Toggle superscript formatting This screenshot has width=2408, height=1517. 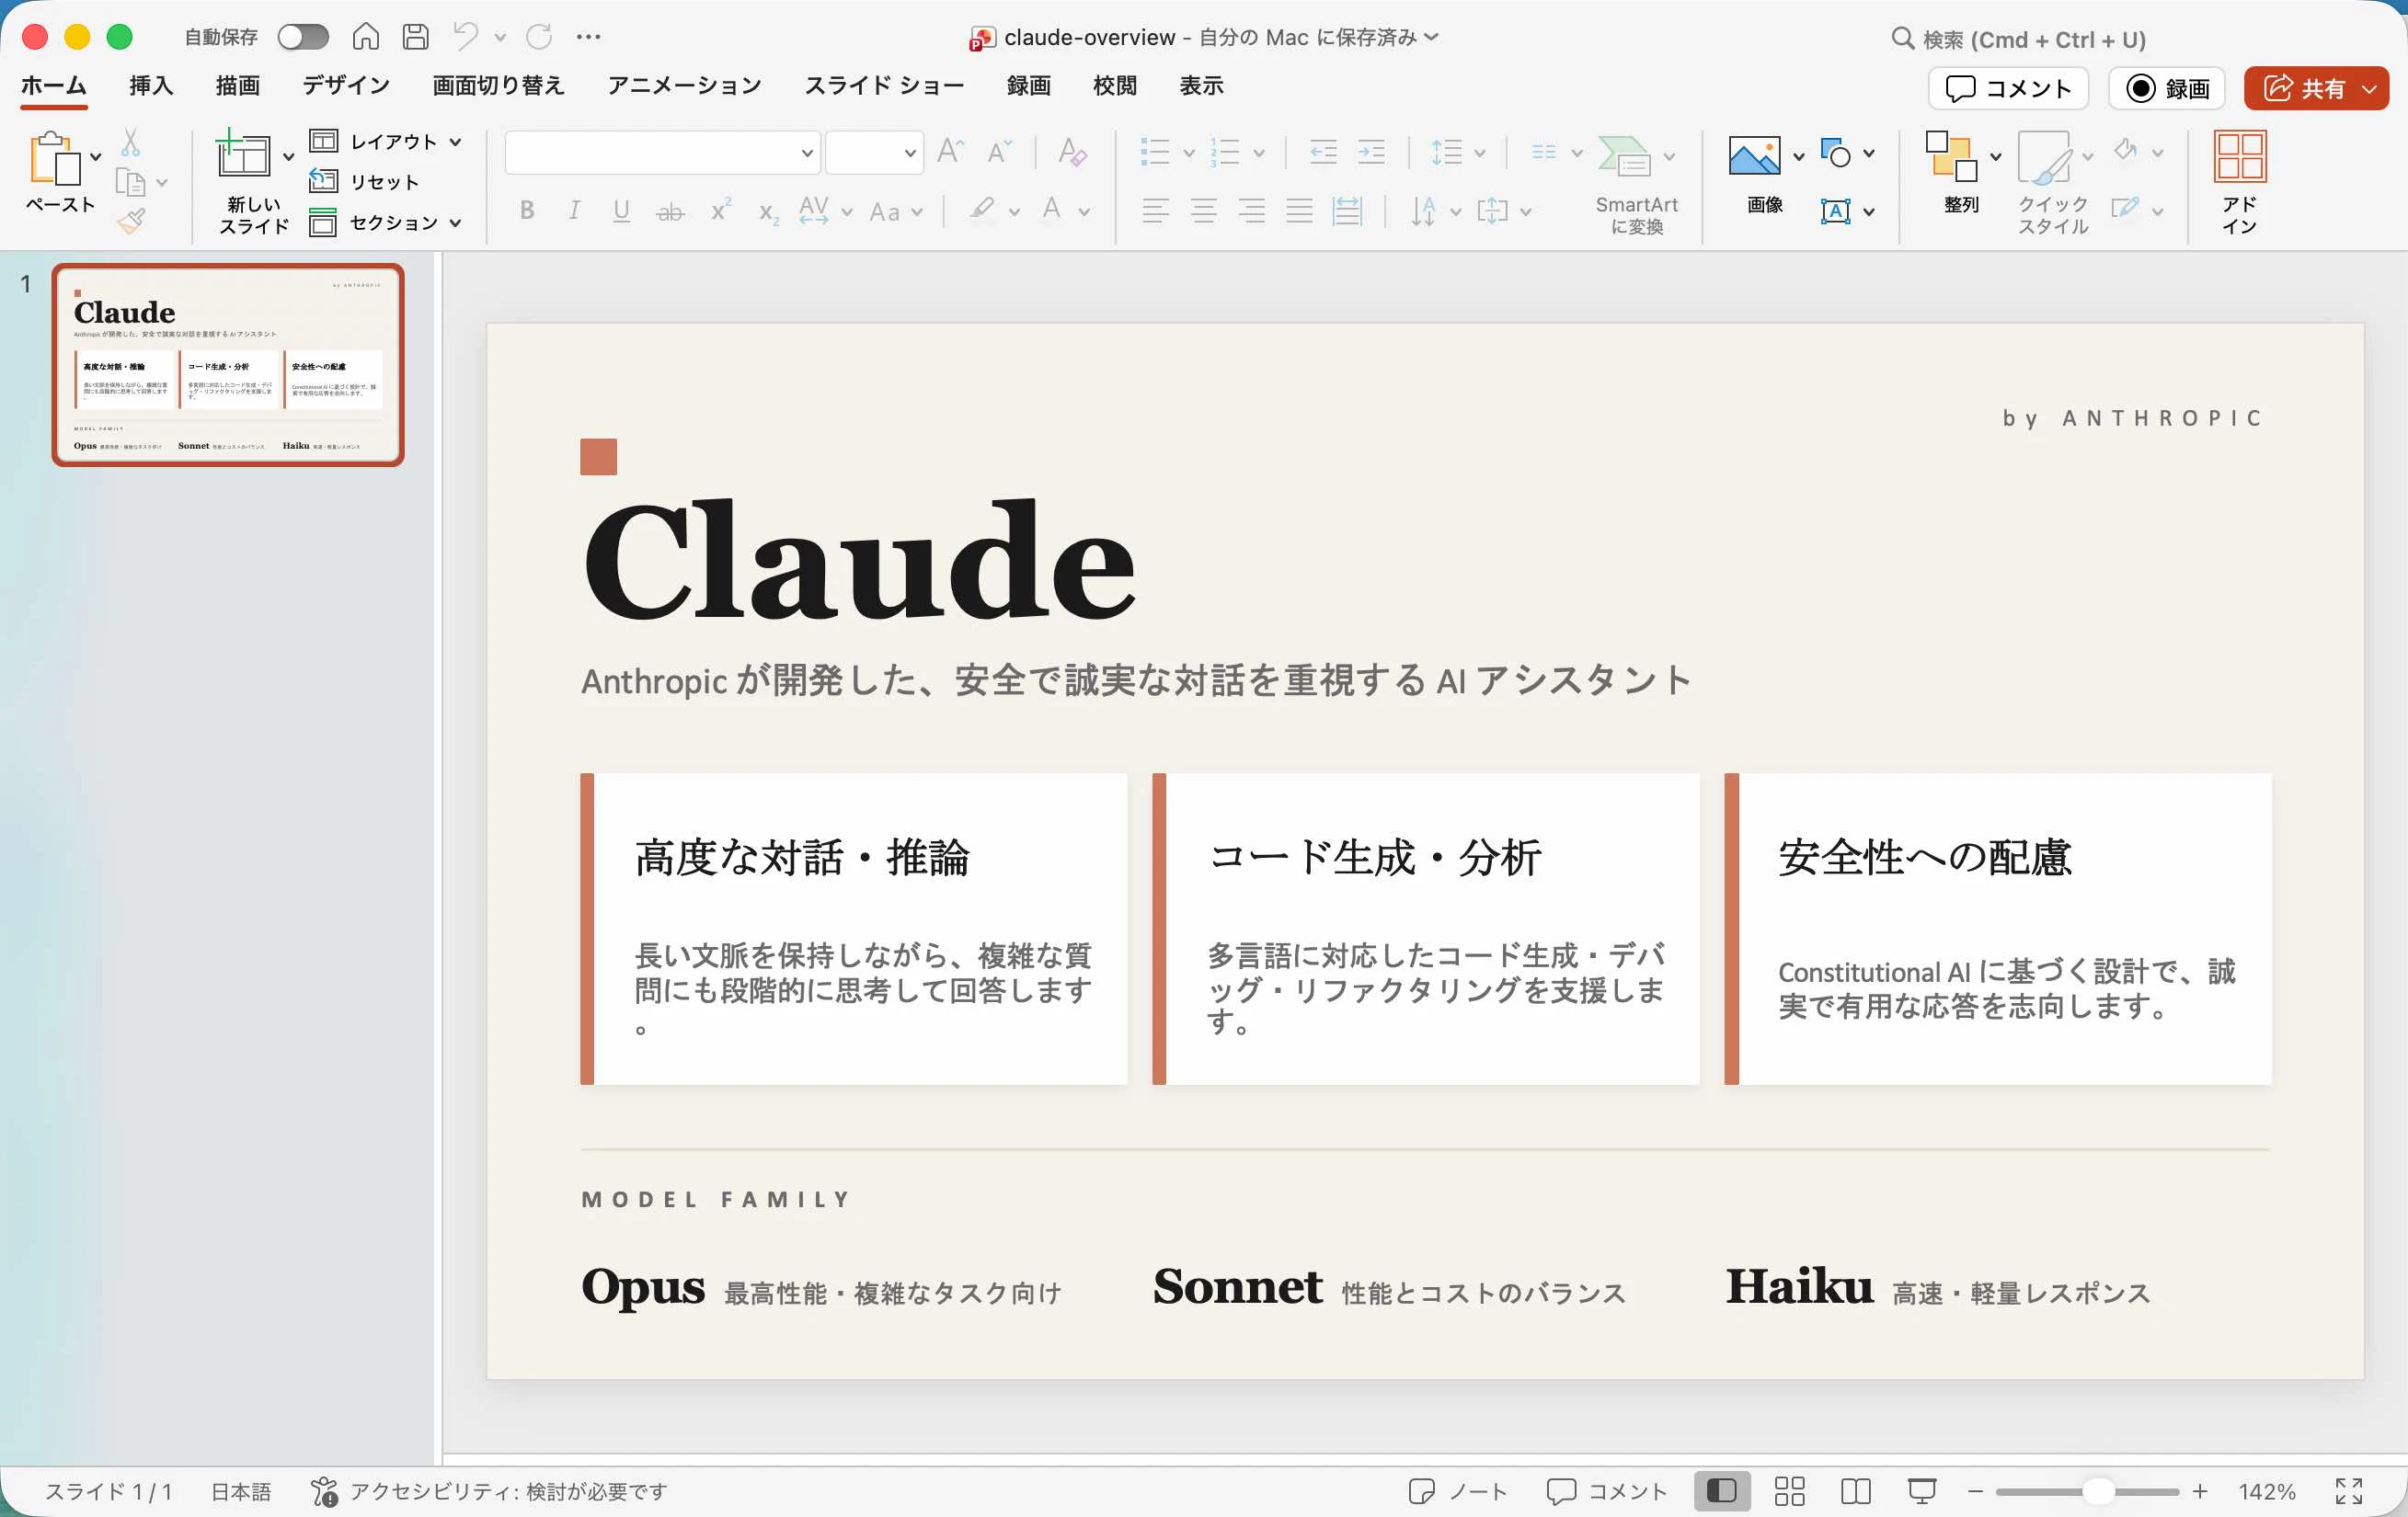pyautogui.click(x=720, y=210)
